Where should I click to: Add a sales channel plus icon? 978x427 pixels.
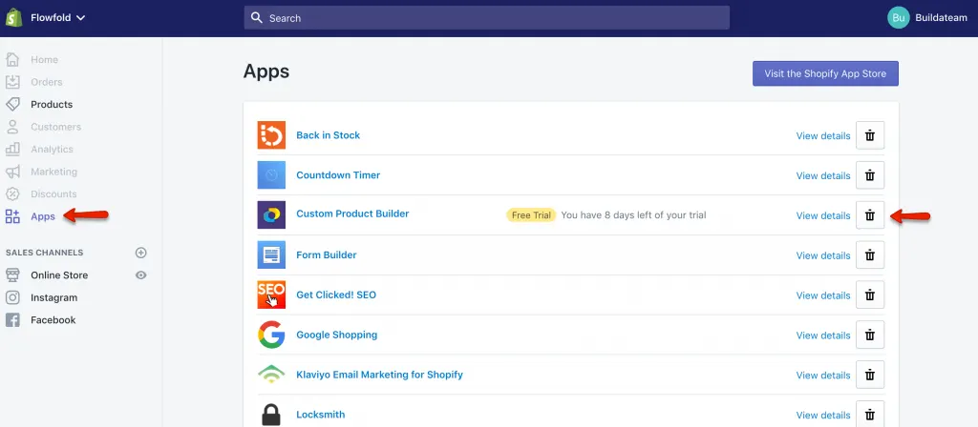point(141,253)
